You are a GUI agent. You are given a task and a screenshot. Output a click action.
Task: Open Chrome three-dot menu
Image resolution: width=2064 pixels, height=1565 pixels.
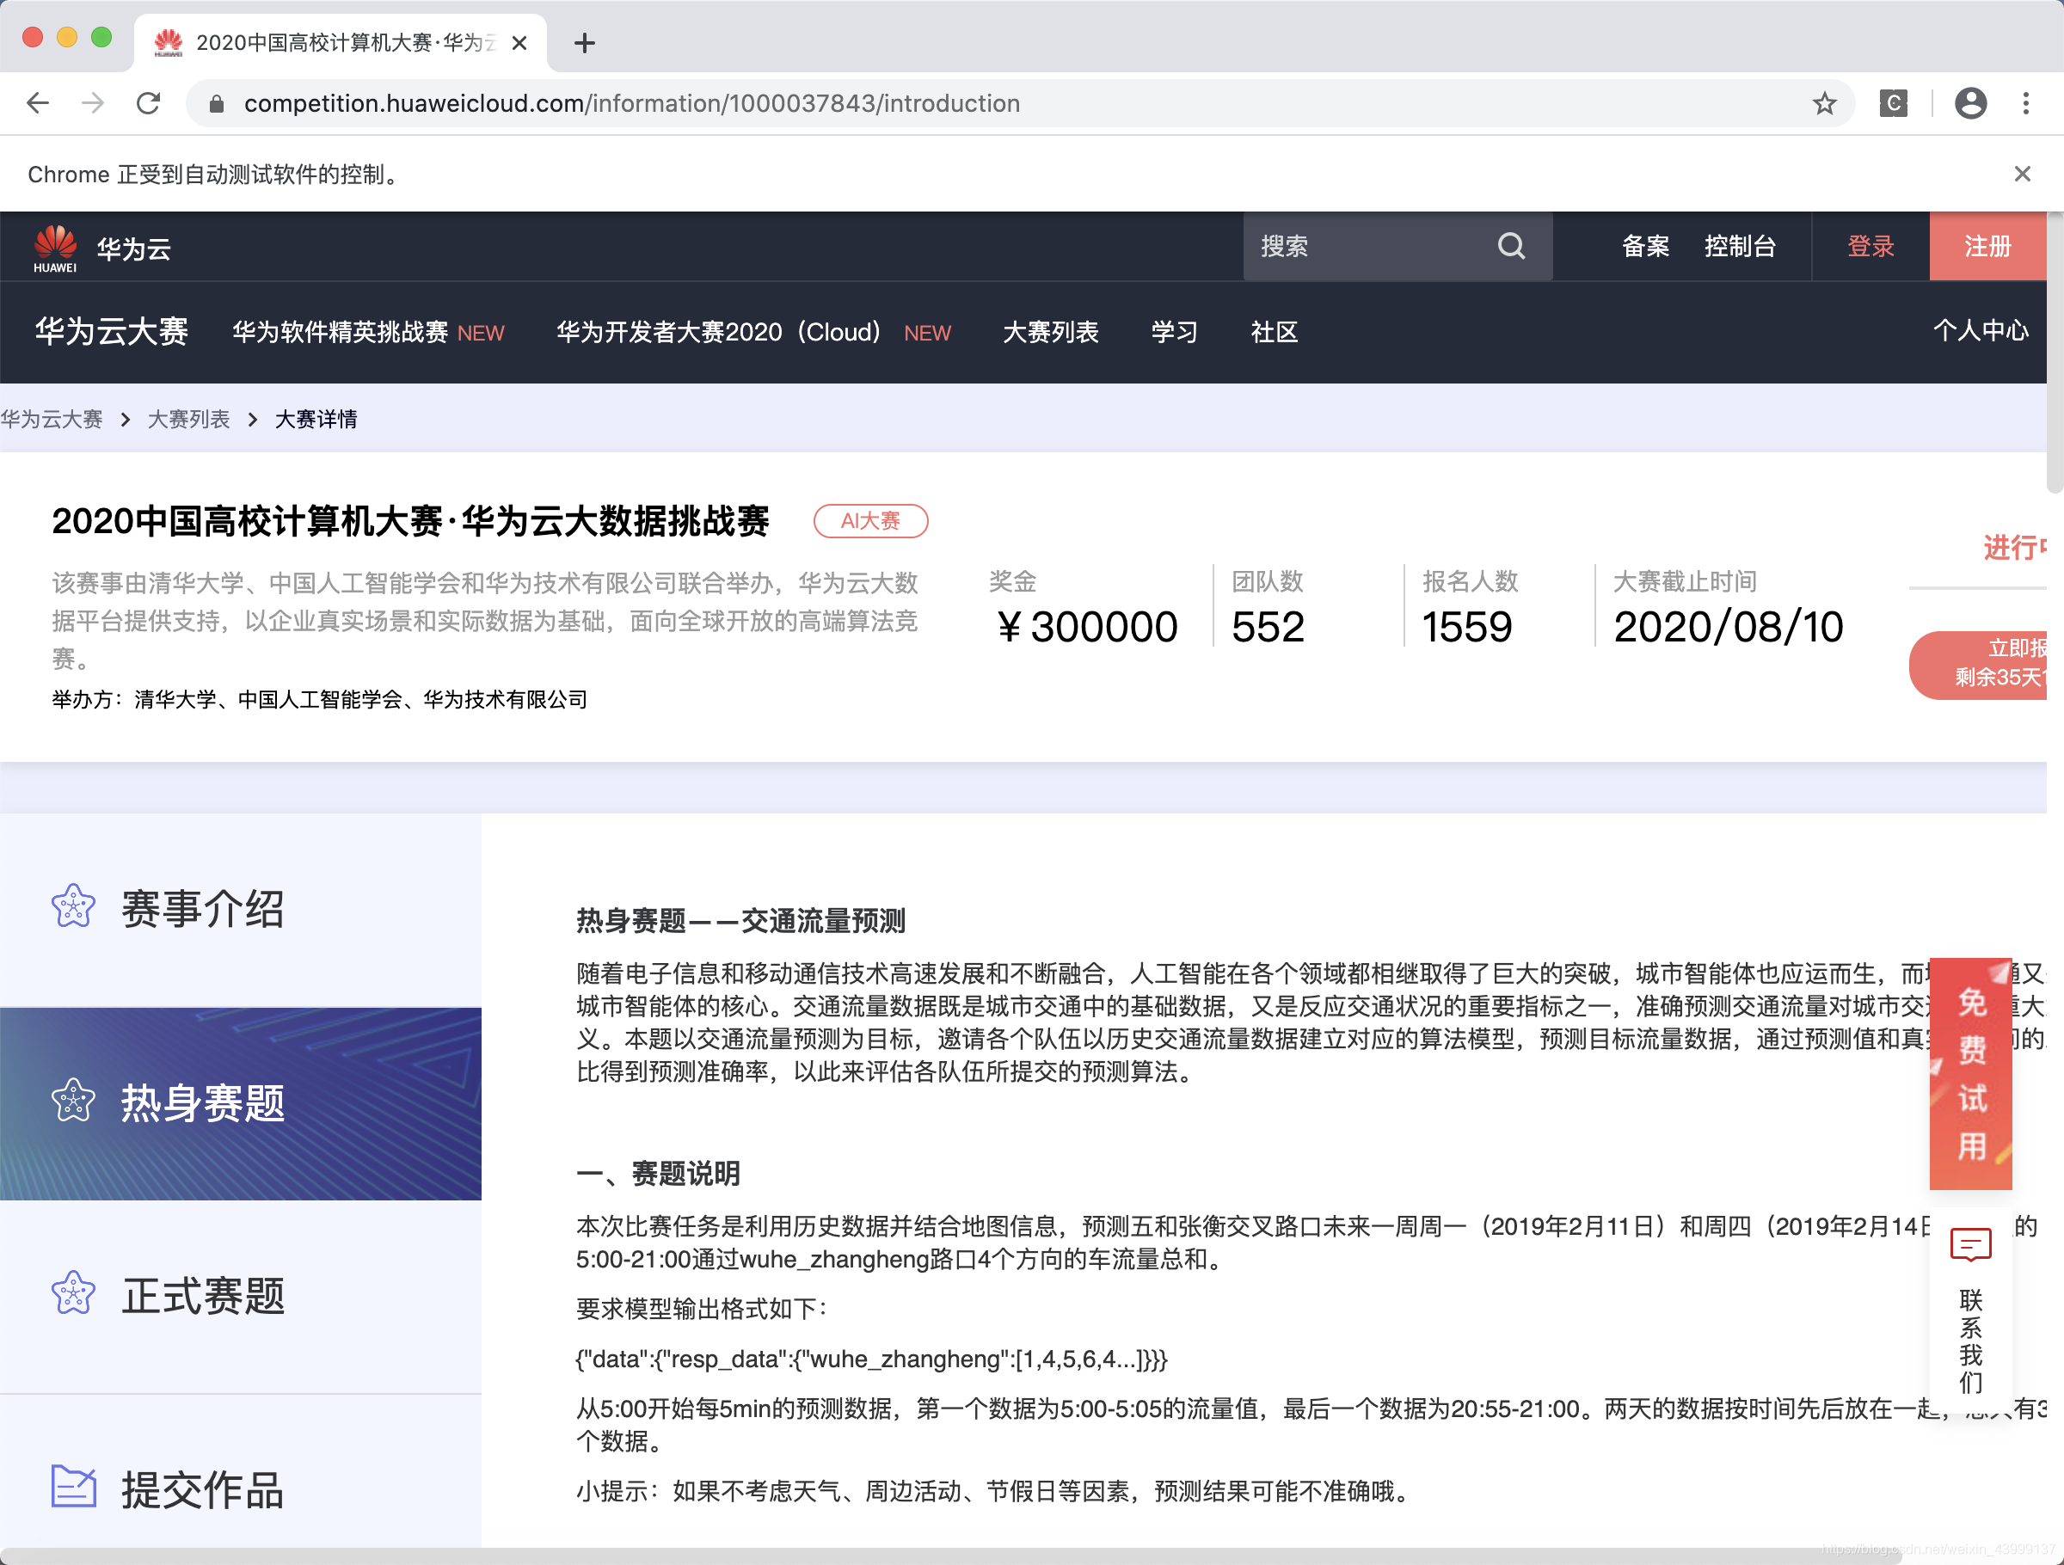[x=2024, y=102]
